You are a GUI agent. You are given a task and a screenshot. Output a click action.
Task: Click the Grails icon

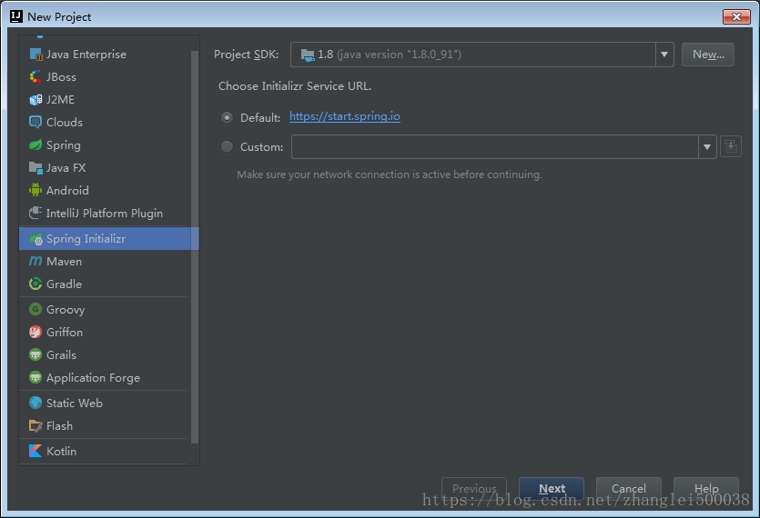click(35, 354)
